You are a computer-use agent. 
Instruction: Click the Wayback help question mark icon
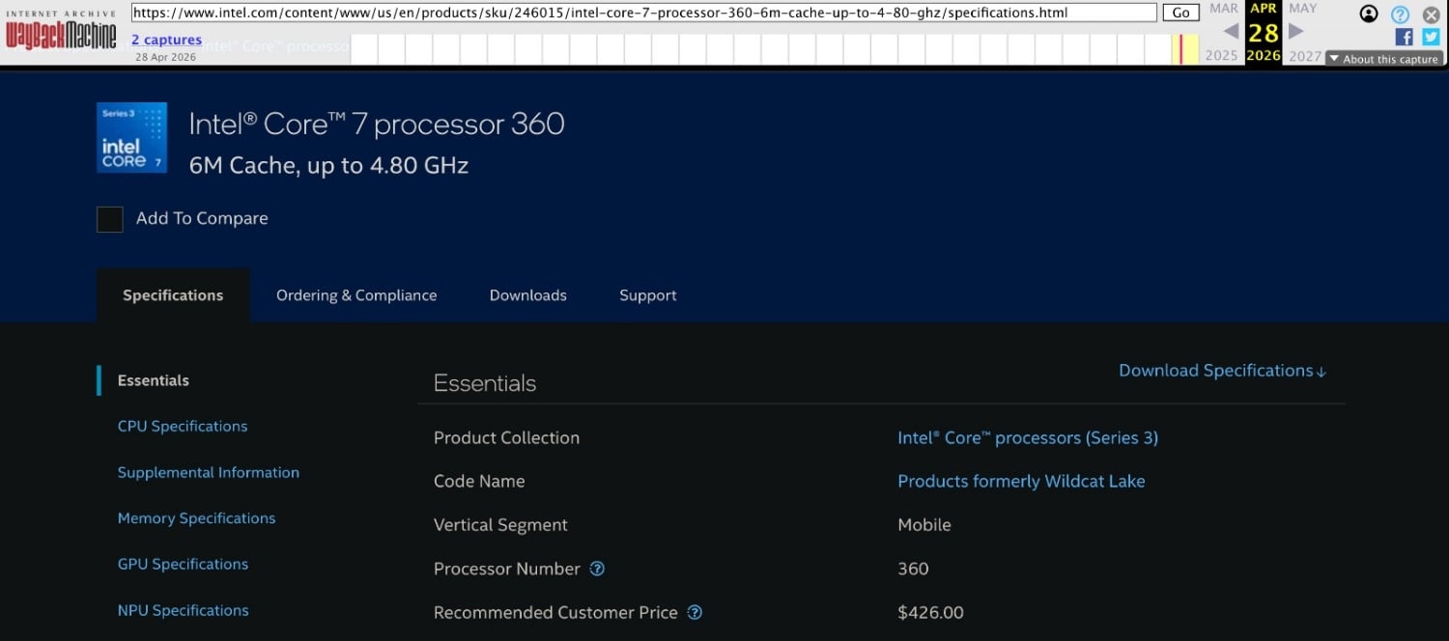pyautogui.click(x=1401, y=14)
